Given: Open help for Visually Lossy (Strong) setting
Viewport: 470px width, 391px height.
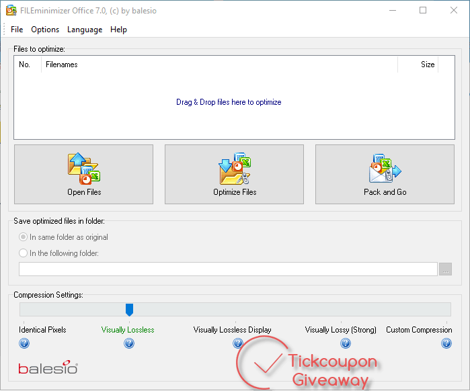Looking at the screenshot, I should [346, 343].
